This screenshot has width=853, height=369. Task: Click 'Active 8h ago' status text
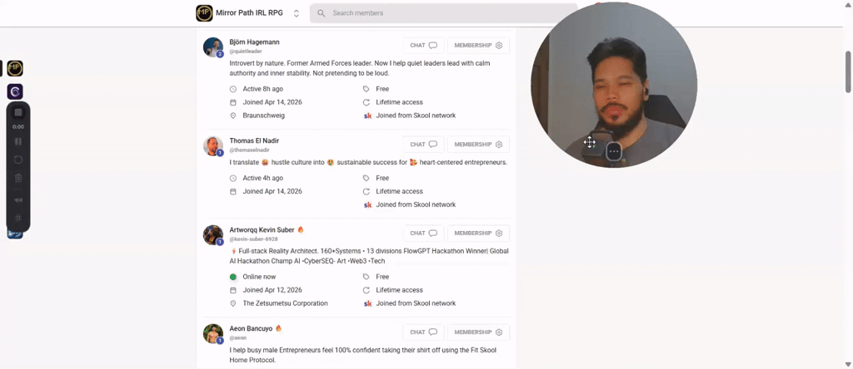tap(262, 89)
